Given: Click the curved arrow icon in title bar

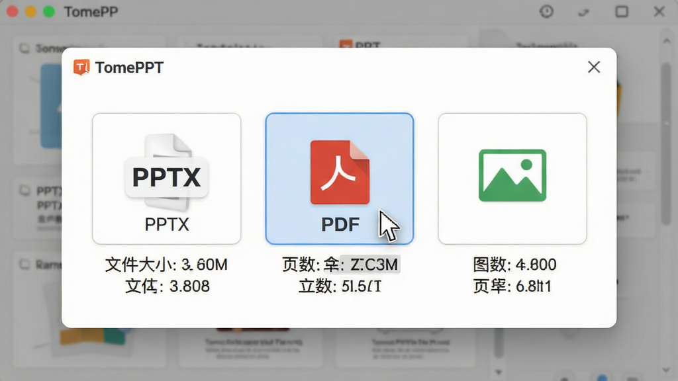Looking at the screenshot, I should [x=584, y=12].
